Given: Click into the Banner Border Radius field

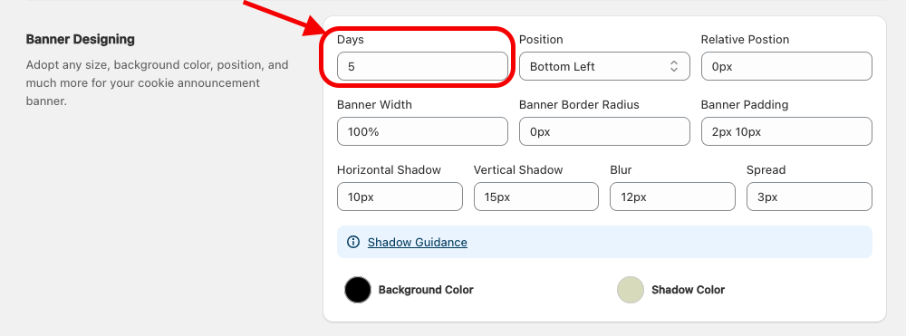Looking at the screenshot, I should click(x=604, y=131).
